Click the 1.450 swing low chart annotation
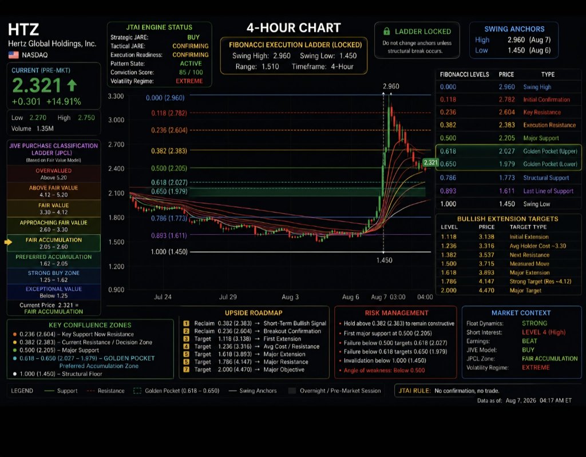The image size is (586, 457). coord(384,260)
